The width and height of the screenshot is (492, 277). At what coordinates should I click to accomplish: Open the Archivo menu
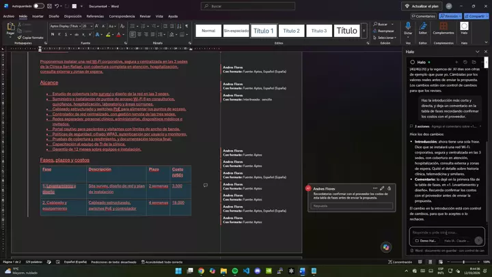tap(8, 16)
